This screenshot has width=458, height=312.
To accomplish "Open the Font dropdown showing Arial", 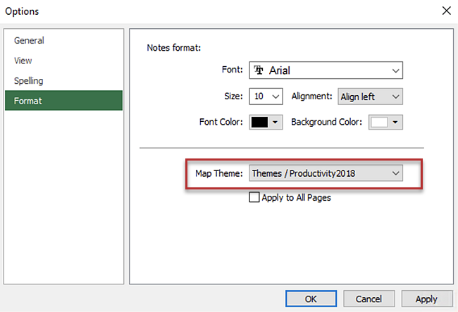I will pyautogui.click(x=326, y=70).
